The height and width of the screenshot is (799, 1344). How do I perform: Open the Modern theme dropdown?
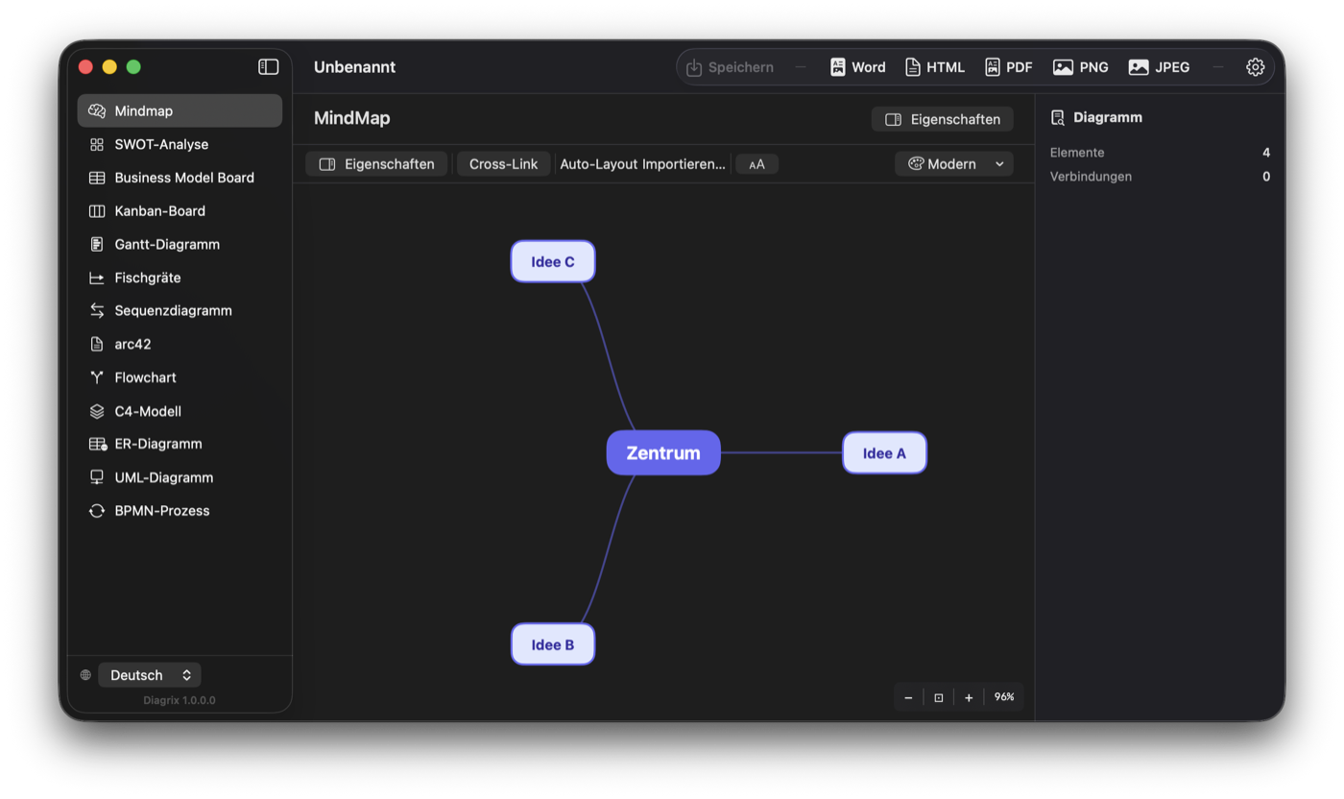954,164
